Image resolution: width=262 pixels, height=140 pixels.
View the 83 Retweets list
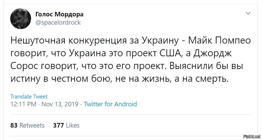coord(27,125)
